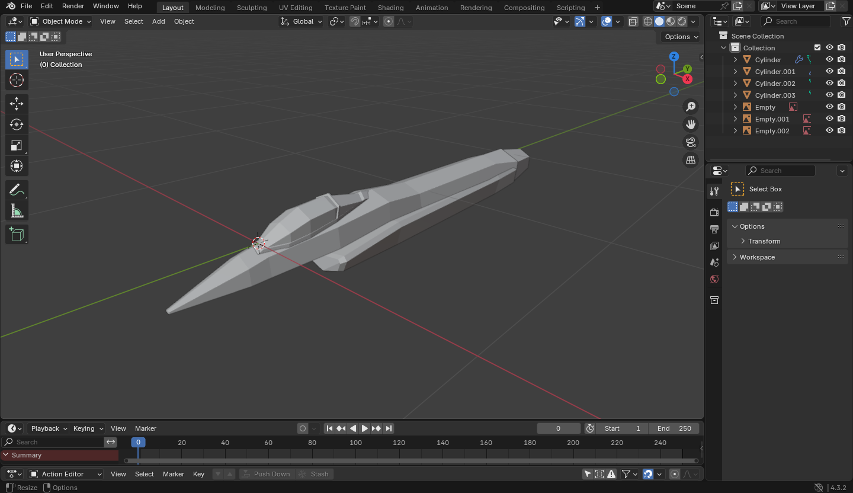
Task: Open the Playback popover
Action: click(x=48, y=428)
